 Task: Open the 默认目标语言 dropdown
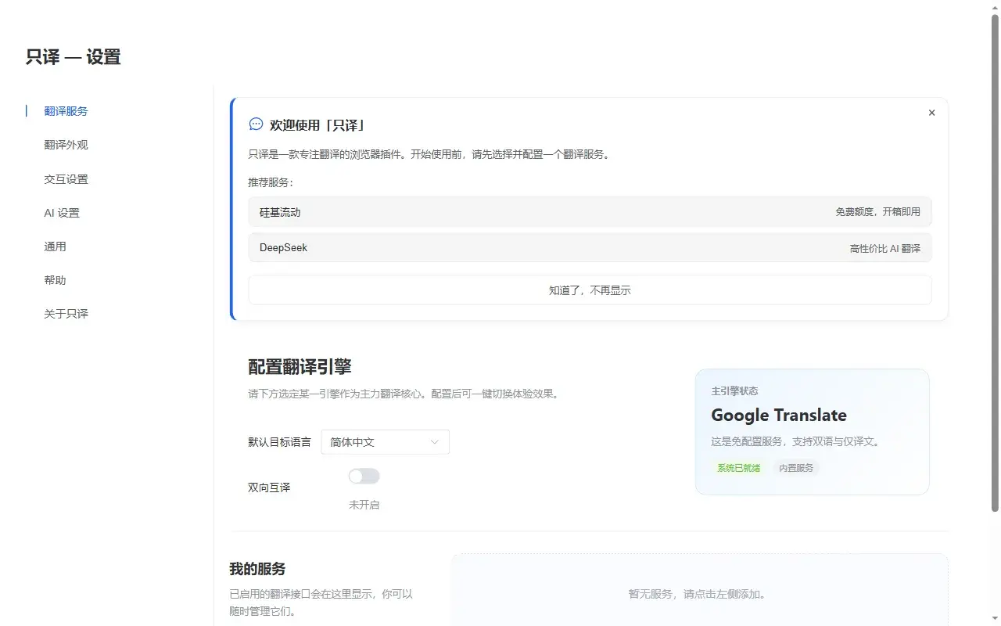385,442
